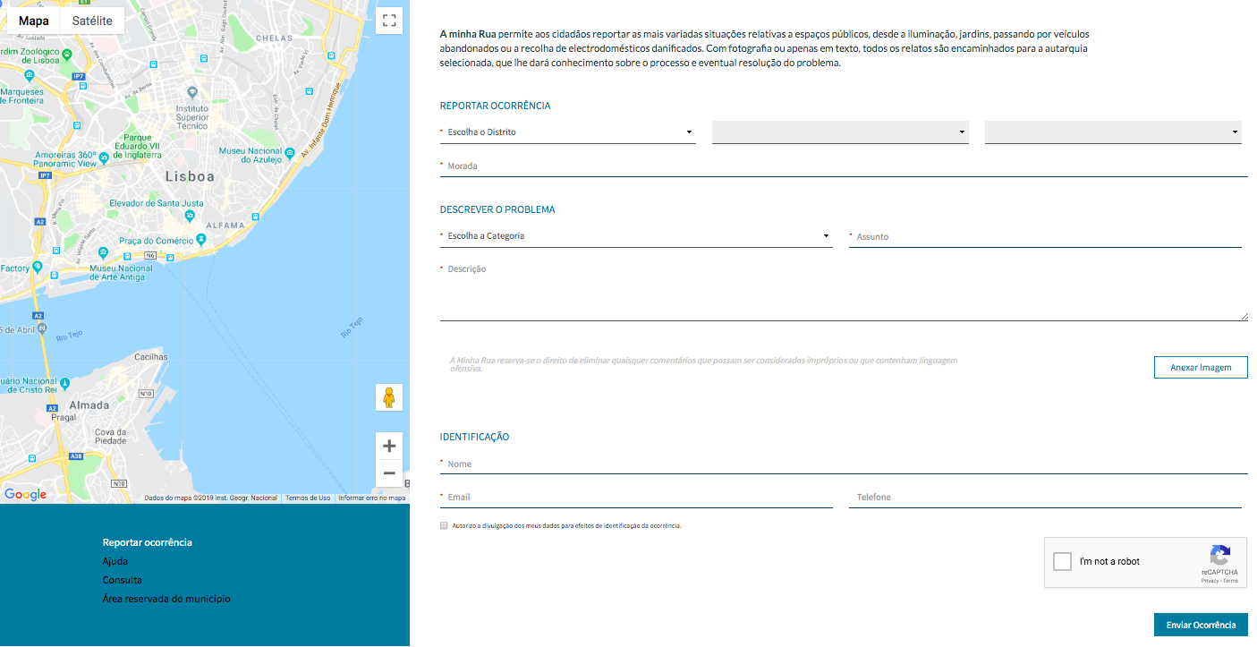Viewport: 1257px width, 647px height.
Task: Open the Escolha o Distrito dropdown
Action: [x=567, y=132]
